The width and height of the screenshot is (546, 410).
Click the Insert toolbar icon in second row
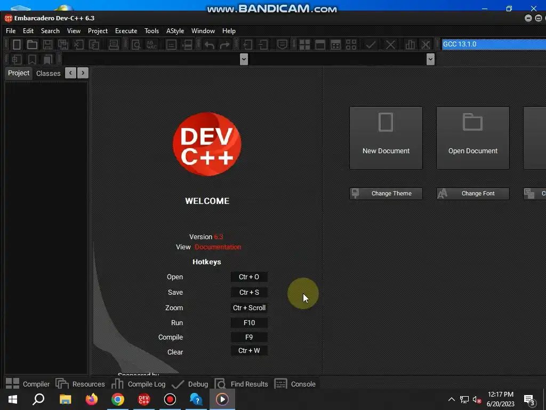(x=17, y=59)
